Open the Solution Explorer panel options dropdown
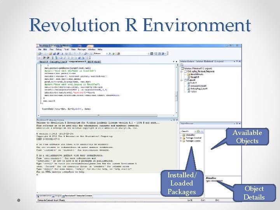Viewport: 280px width, 210px height. coord(234,61)
